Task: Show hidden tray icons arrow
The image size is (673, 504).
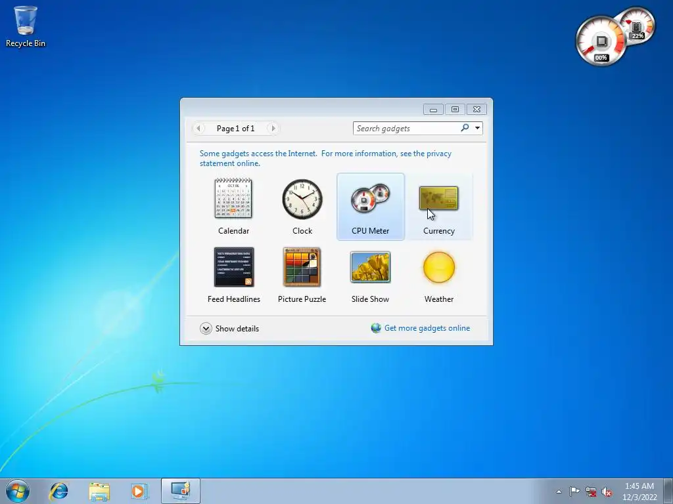Action: point(559,492)
